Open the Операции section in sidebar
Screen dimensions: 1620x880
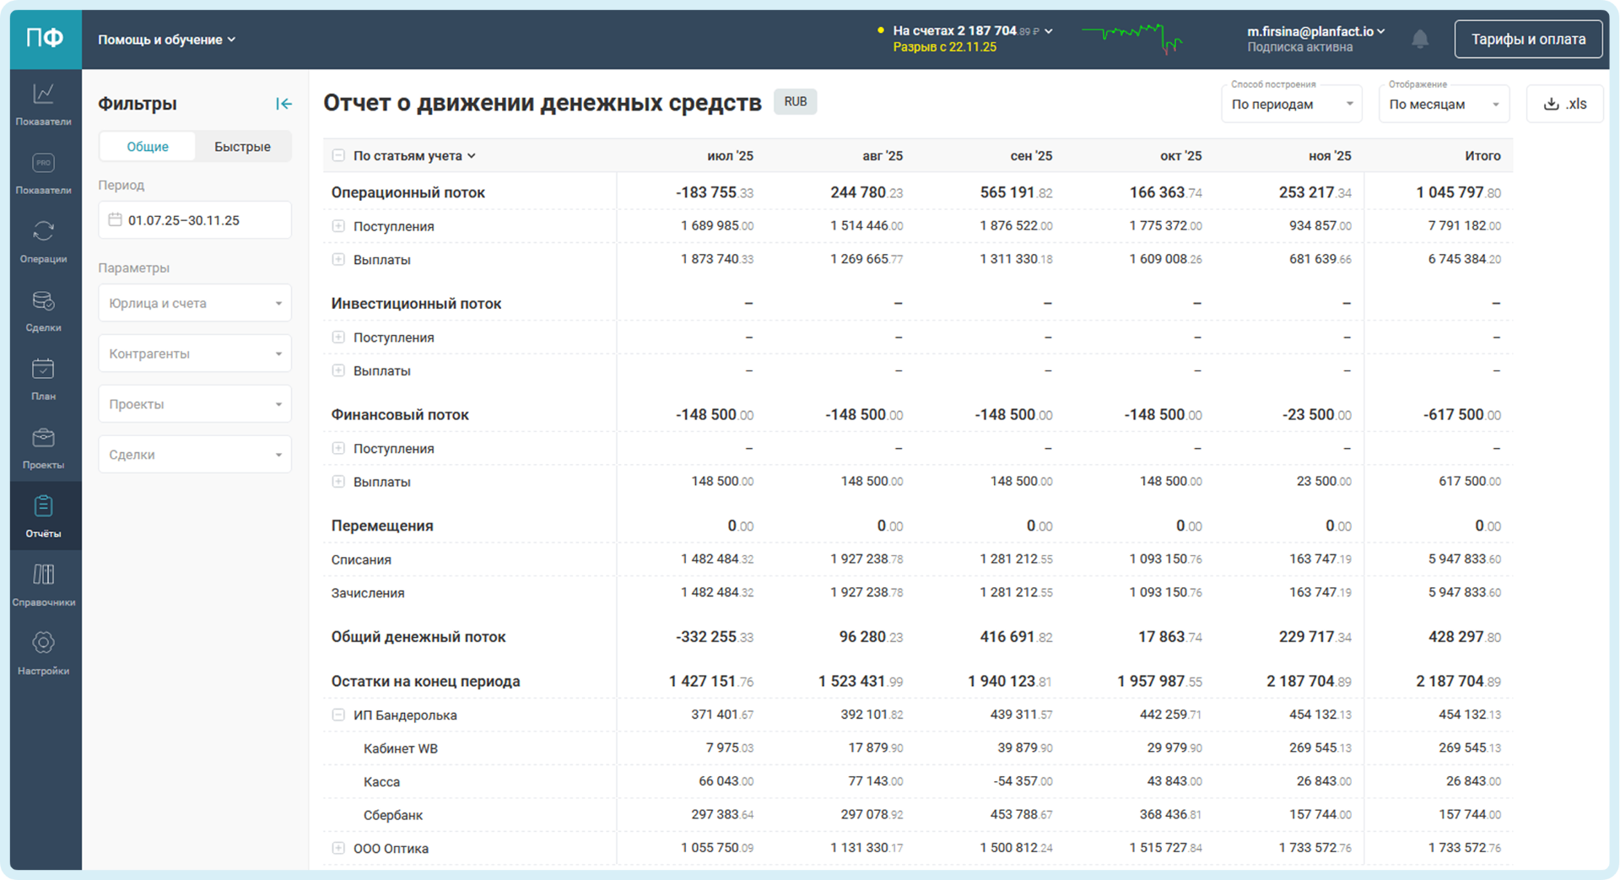click(x=44, y=240)
